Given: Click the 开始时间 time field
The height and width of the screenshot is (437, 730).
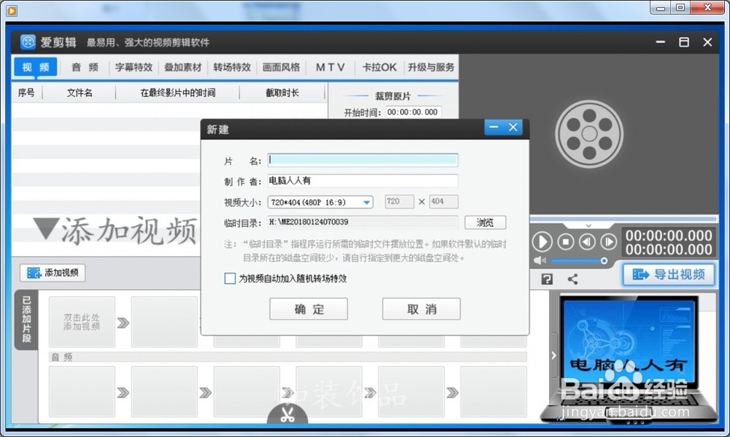Looking at the screenshot, I should [x=413, y=112].
